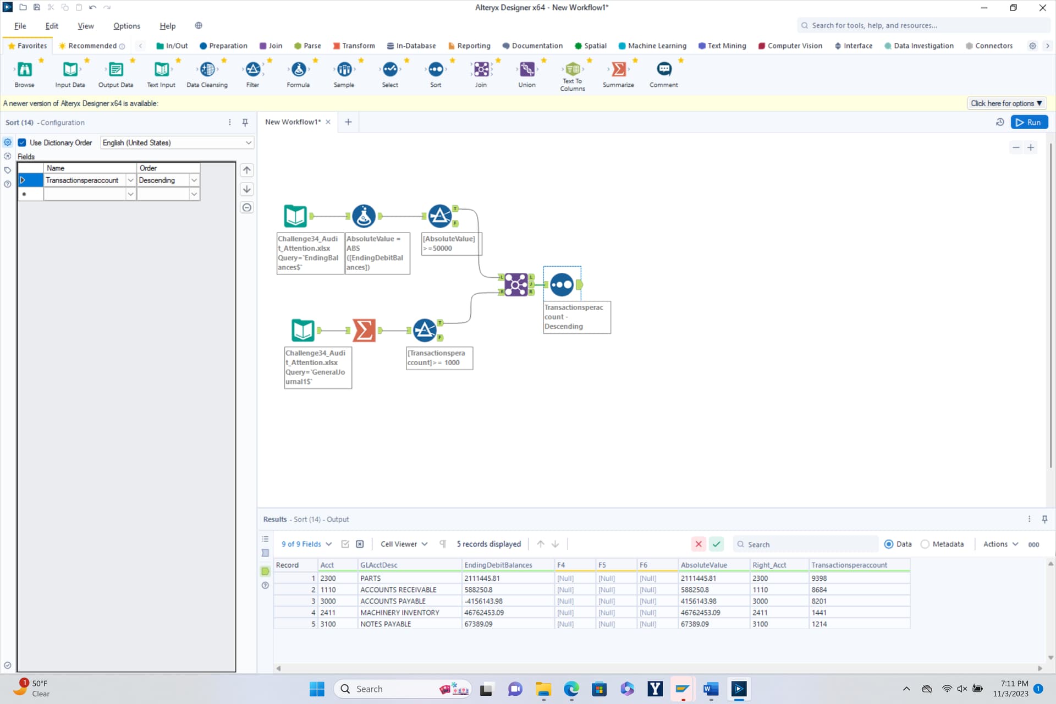Select the Formula tool in the palette
This screenshot has height=704, width=1056.
(x=298, y=70)
